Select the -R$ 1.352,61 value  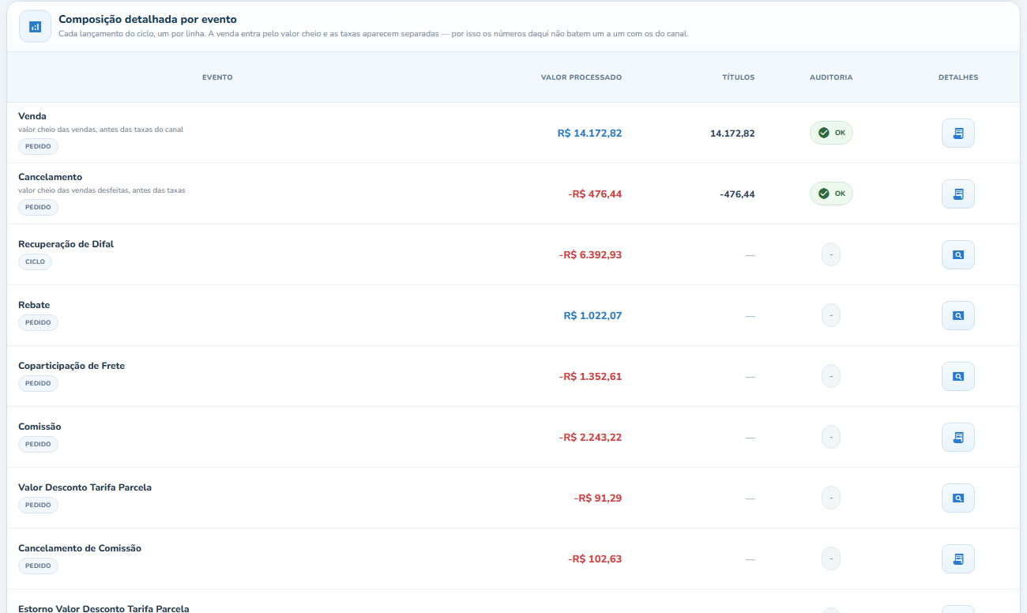[x=590, y=376]
